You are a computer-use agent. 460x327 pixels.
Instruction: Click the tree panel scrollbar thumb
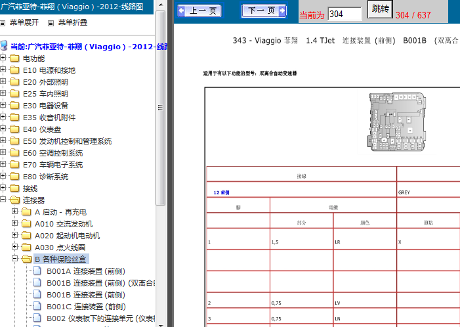161,108
